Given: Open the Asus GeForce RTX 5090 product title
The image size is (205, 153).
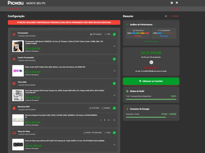Looking at the screenshot, I should pos(65,141).
